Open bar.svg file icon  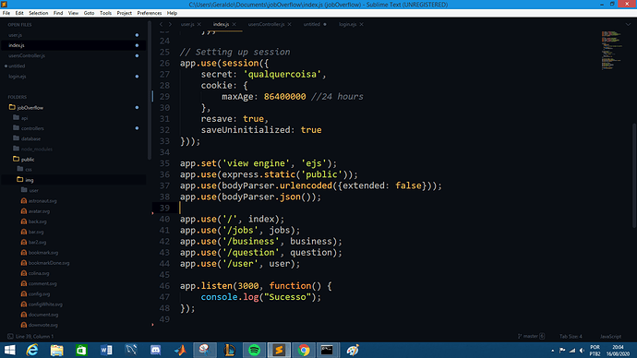pos(24,232)
